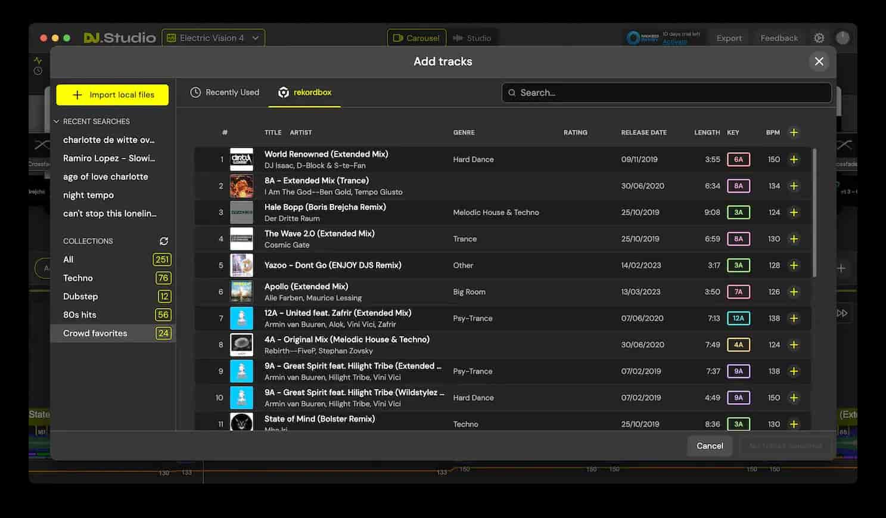Open the Recently Used tab
Screen dimensions: 886x518
tap(231, 92)
